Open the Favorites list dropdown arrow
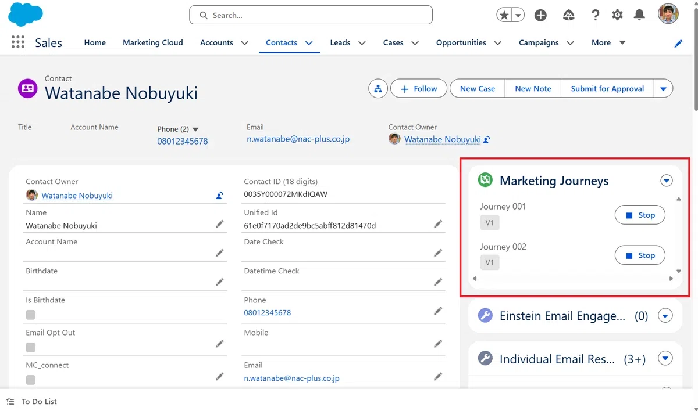This screenshot has width=698, height=411. click(x=518, y=15)
